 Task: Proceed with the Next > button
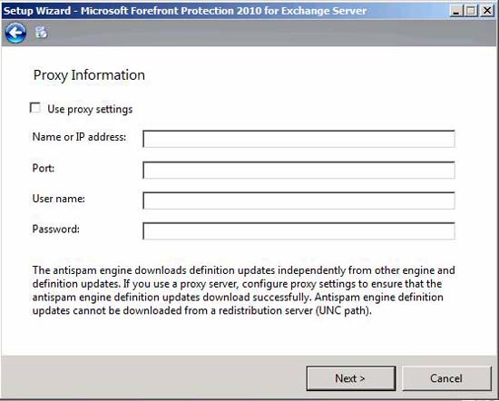coord(351,378)
